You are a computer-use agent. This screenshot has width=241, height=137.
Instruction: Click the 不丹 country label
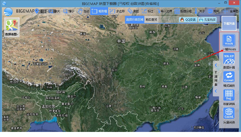(49, 87)
